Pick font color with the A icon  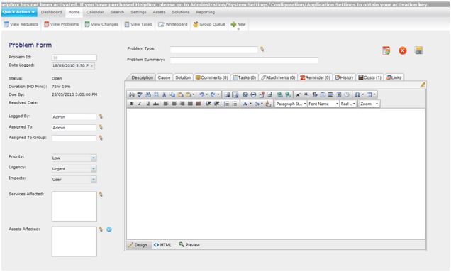click(245, 104)
